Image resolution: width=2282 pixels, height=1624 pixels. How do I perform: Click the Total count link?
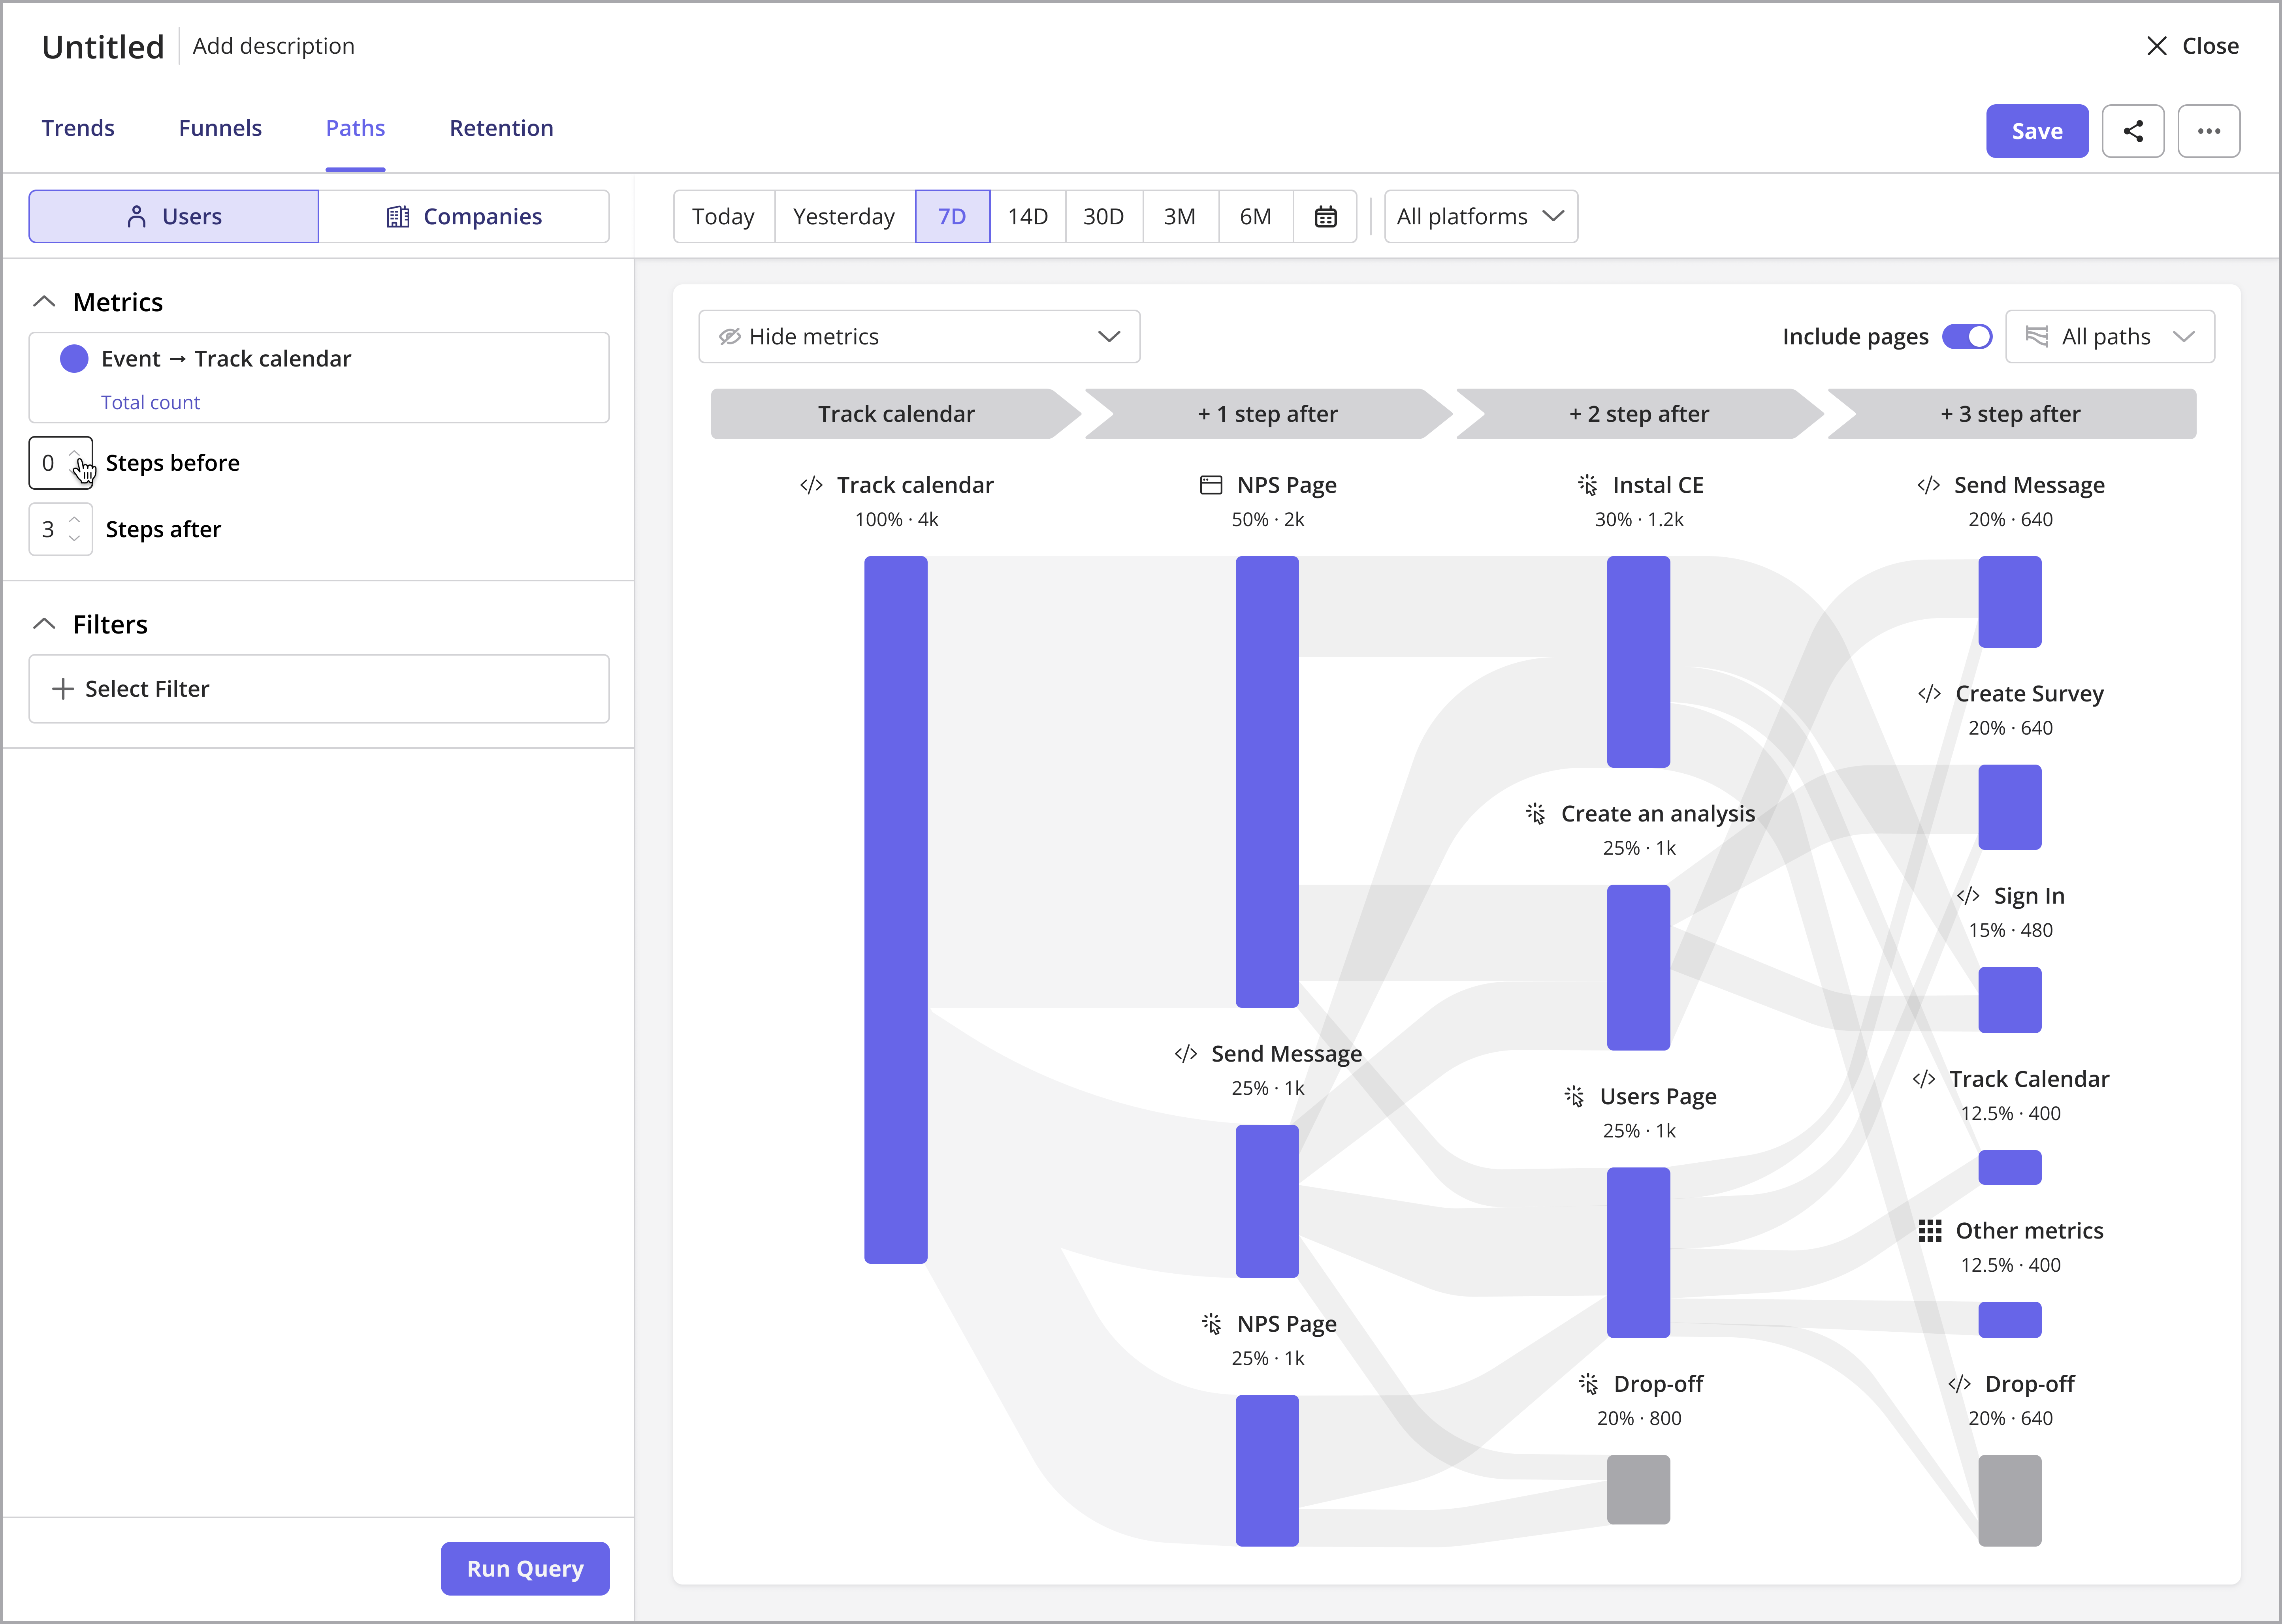pos(150,402)
